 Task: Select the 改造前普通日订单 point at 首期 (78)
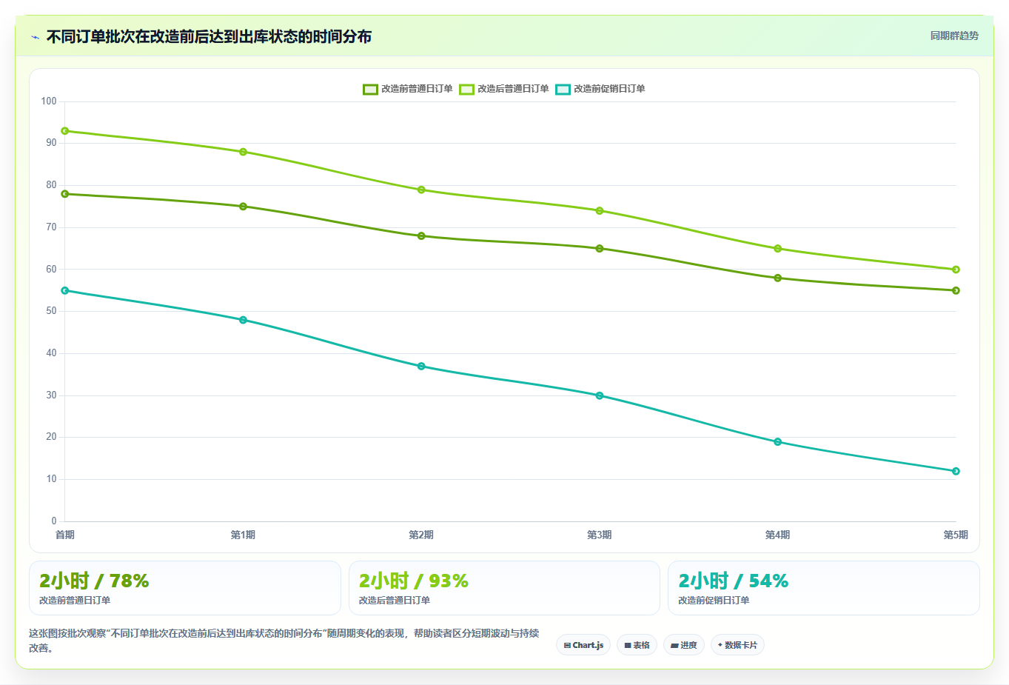pos(65,194)
